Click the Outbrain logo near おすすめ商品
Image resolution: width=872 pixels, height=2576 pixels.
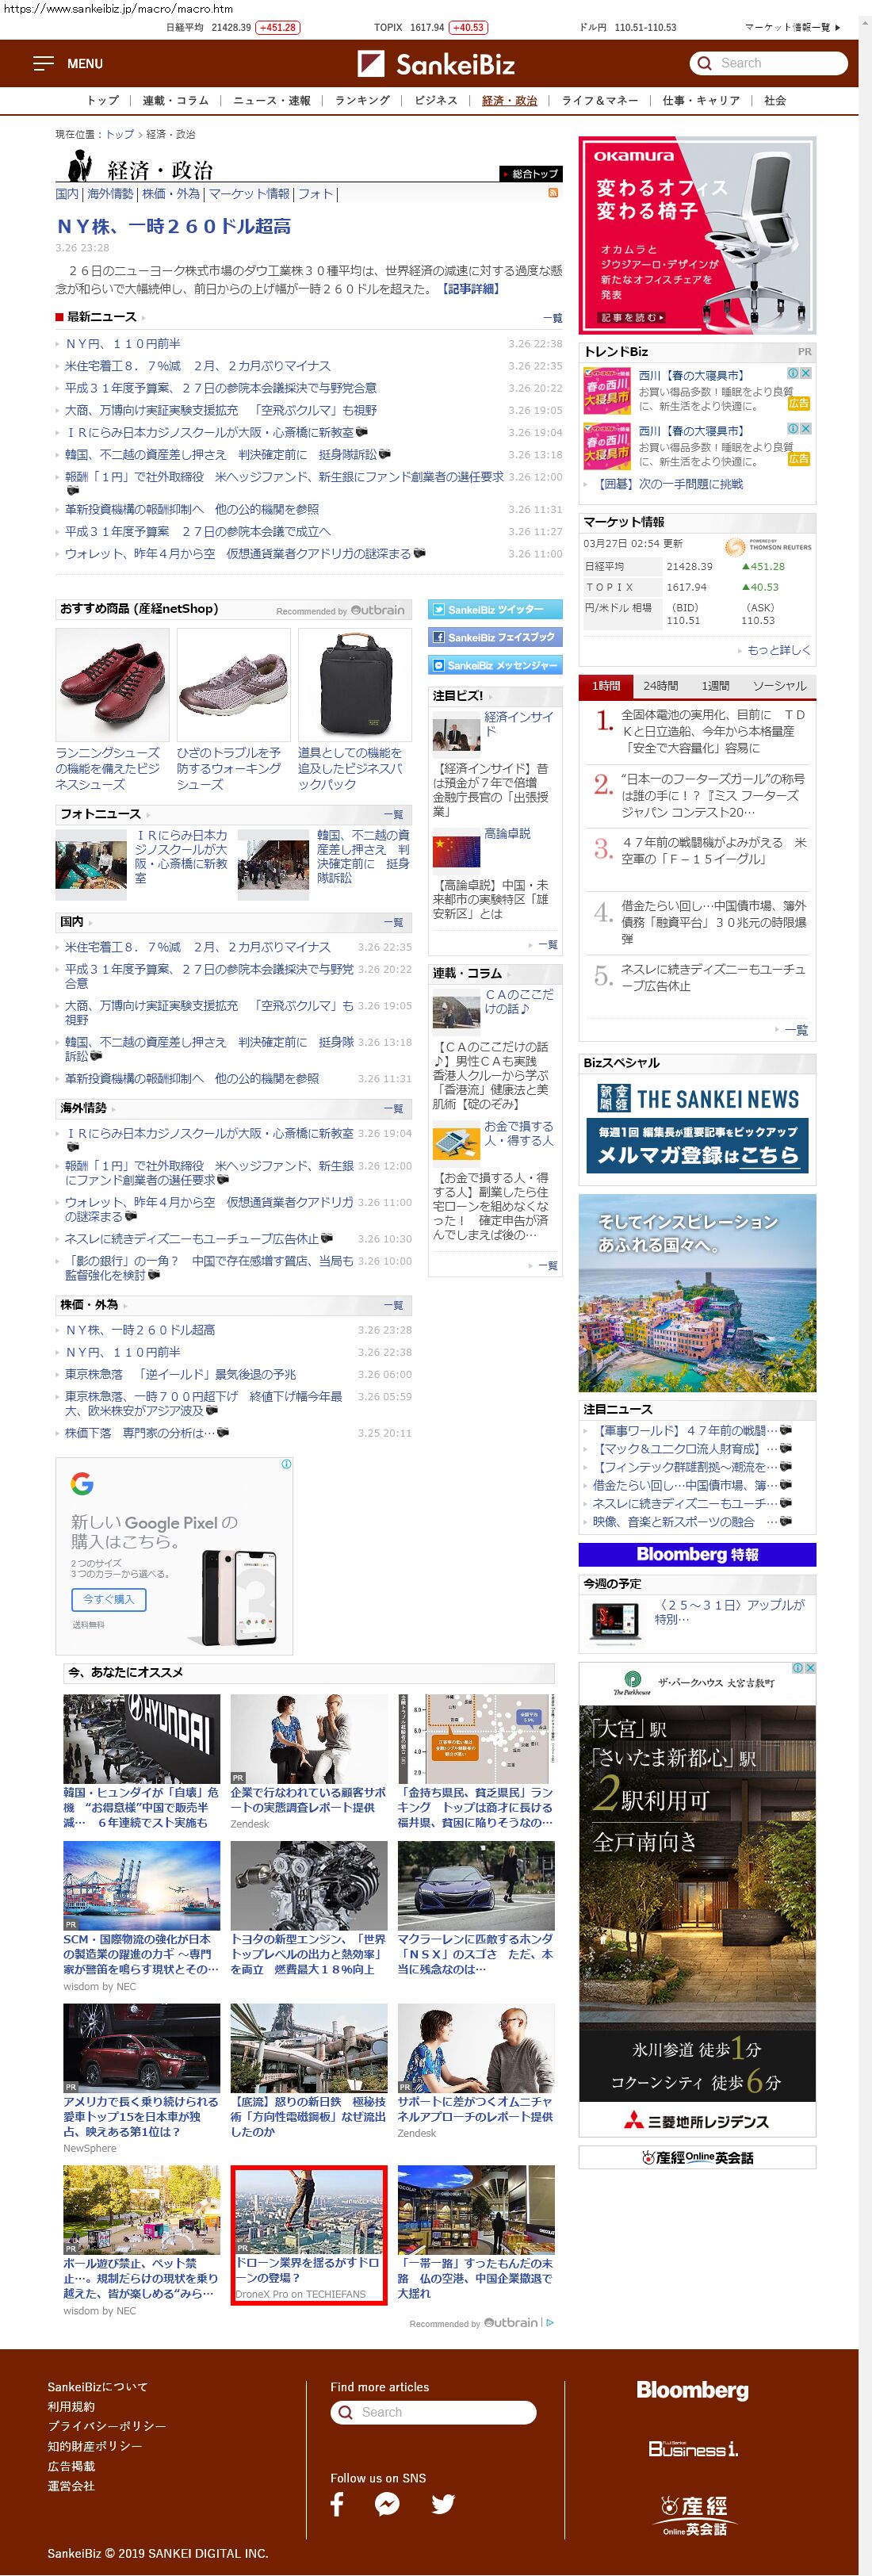click(378, 610)
